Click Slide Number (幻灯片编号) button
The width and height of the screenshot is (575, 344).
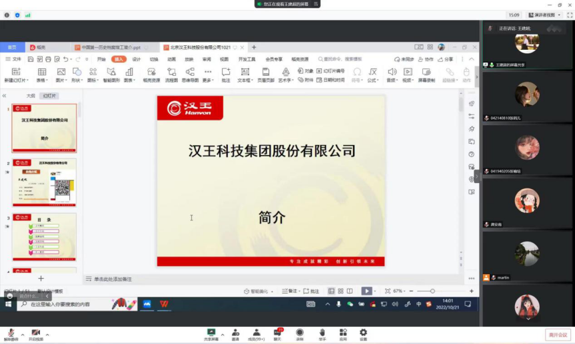click(330, 71)
